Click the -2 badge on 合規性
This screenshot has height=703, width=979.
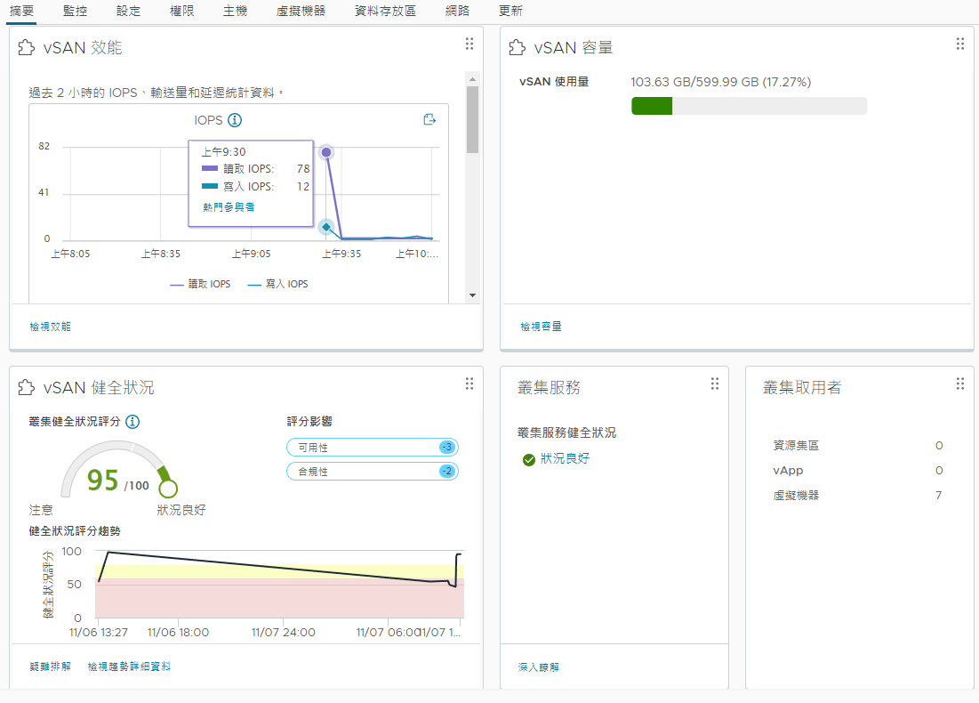point(447,471)
